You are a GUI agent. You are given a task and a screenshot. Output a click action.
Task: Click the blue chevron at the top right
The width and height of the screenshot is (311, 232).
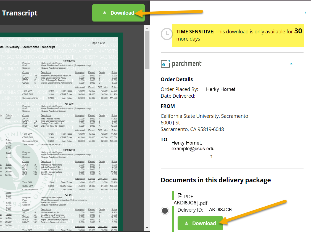305,13
